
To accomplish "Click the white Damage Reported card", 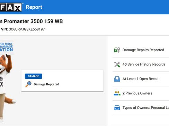I will (62, 81).
